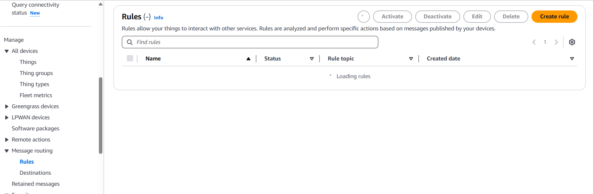Click the Rule topic column header
This screenshot has height=194, width=593.
341,59
